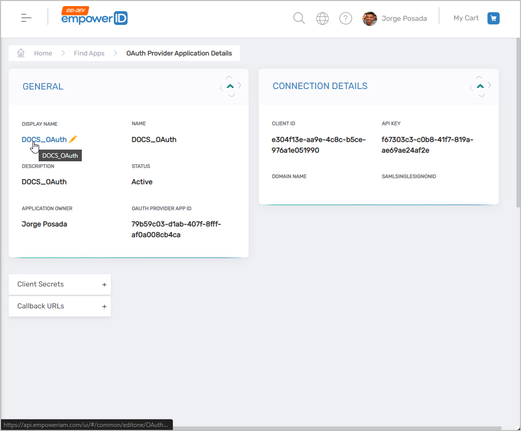Collapse the Connection Details panel
The width and height of the screenshot is (521, 431).
point(480,87)
